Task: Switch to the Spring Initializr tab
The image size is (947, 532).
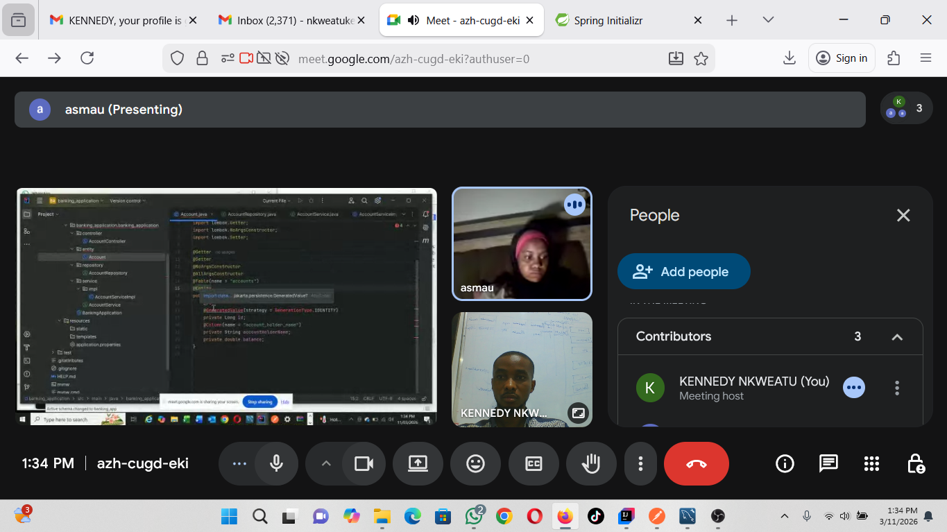Action: coord(608,20)
